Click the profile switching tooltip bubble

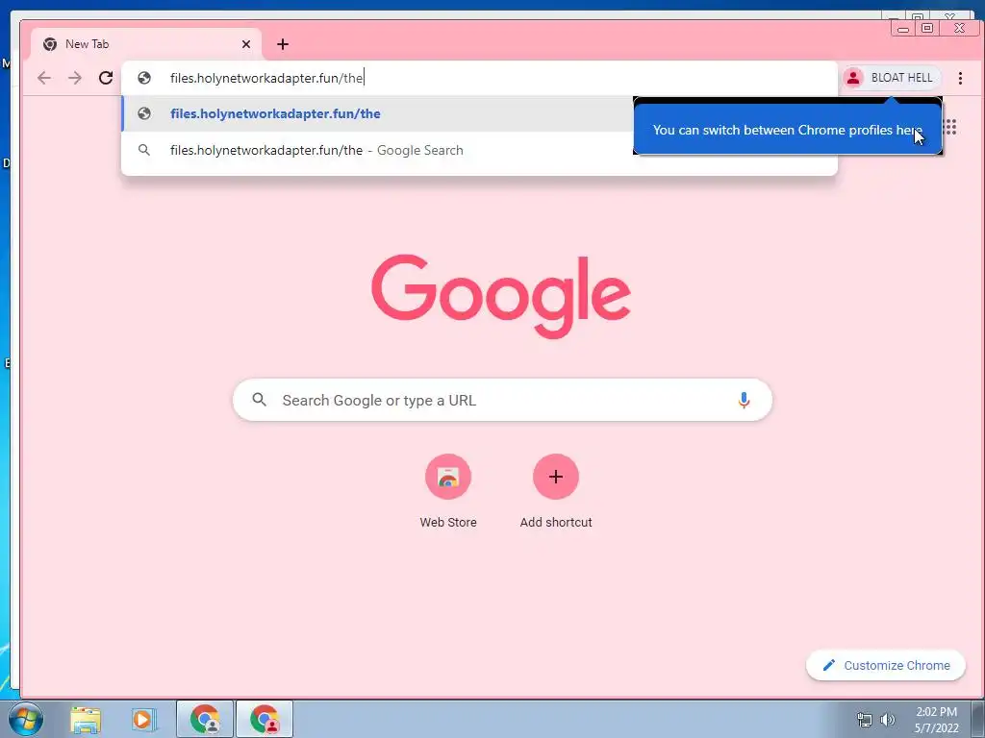[788, 128]
